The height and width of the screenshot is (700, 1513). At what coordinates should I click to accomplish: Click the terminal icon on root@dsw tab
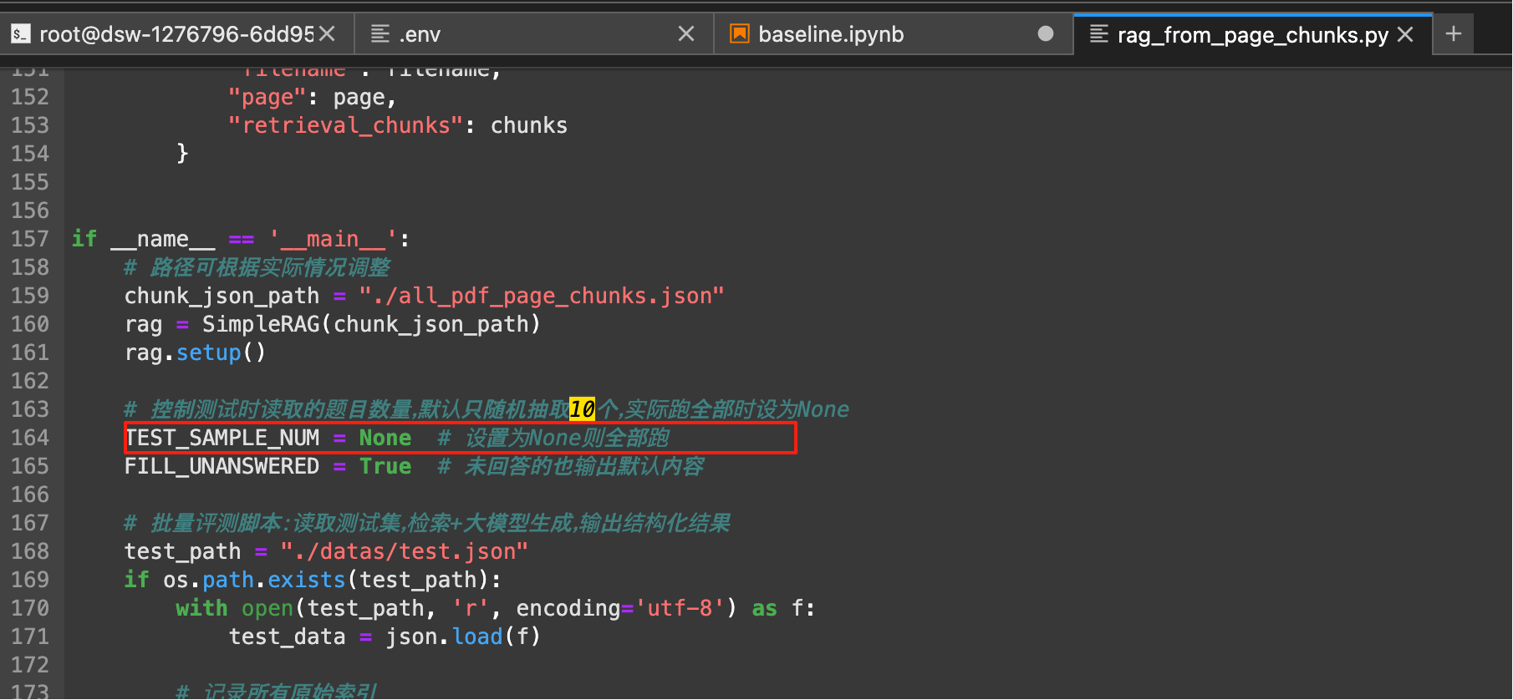pos(20,34)
